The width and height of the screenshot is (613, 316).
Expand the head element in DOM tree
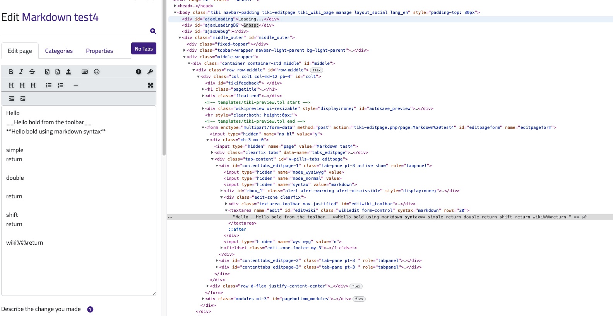click(175, 6)
